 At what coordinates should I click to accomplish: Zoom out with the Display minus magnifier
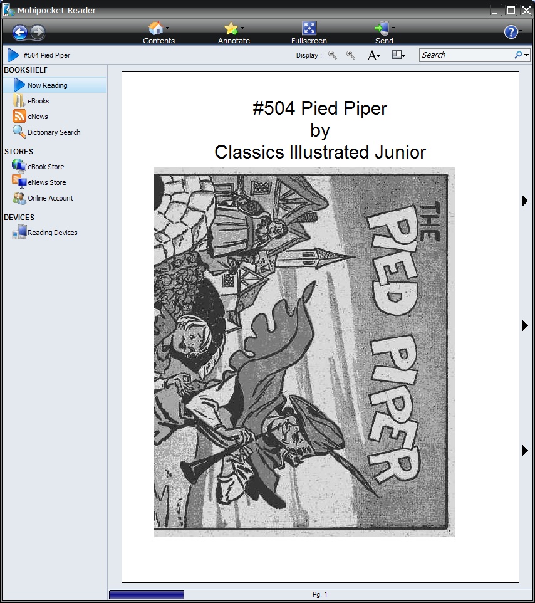(333, 55)
